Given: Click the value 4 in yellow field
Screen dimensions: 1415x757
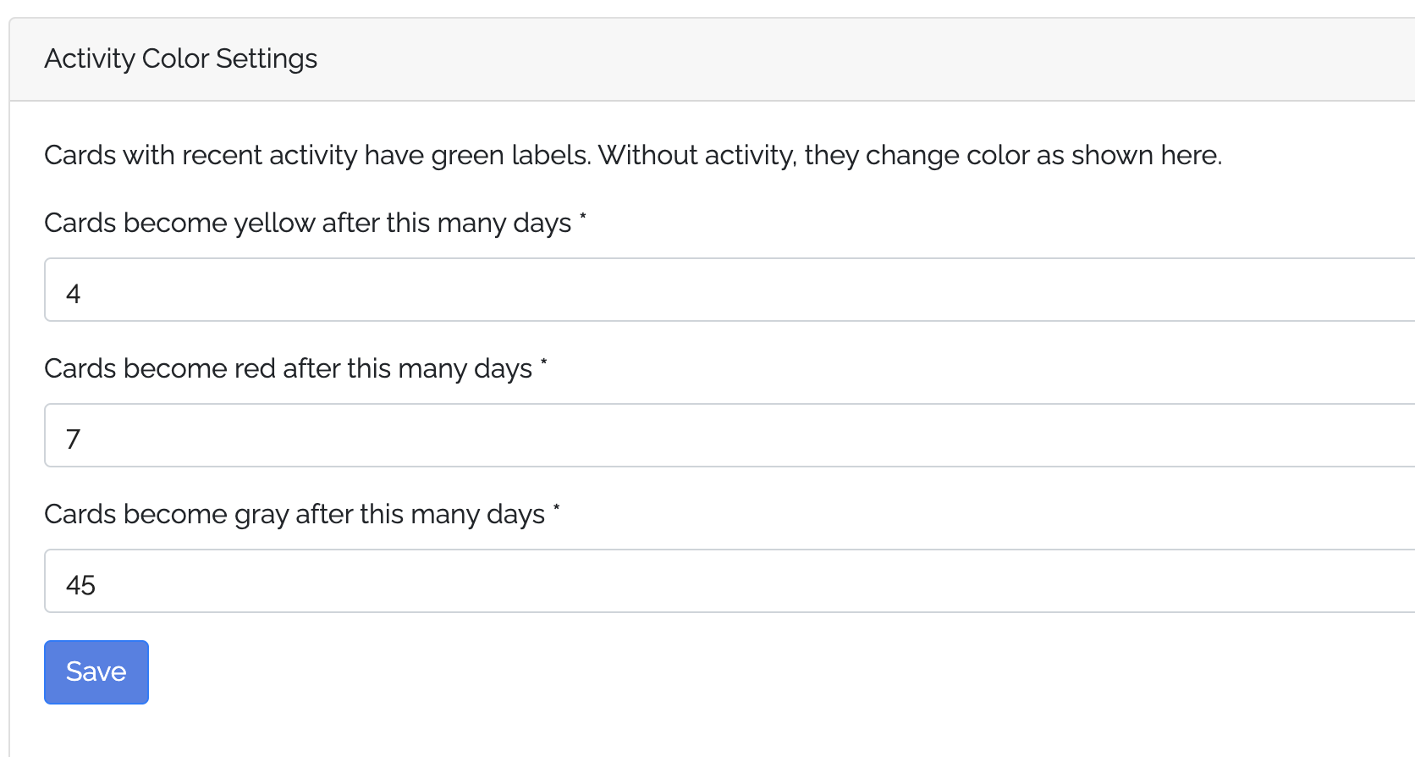Looking at the screenshot, I should pos(74,294).
